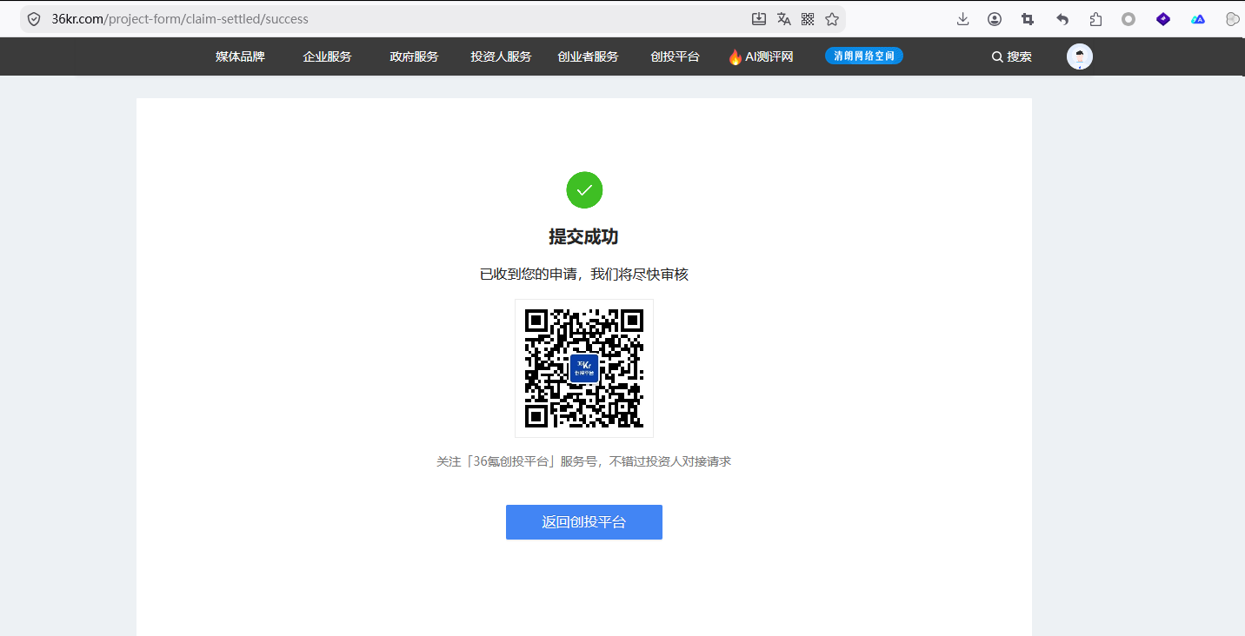Open the translate page icon
This screenshot has width=1245, height=636.
click(783, 19)
